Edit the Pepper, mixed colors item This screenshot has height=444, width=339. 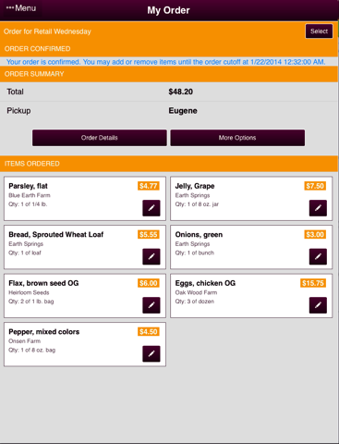tap(151, 353)
